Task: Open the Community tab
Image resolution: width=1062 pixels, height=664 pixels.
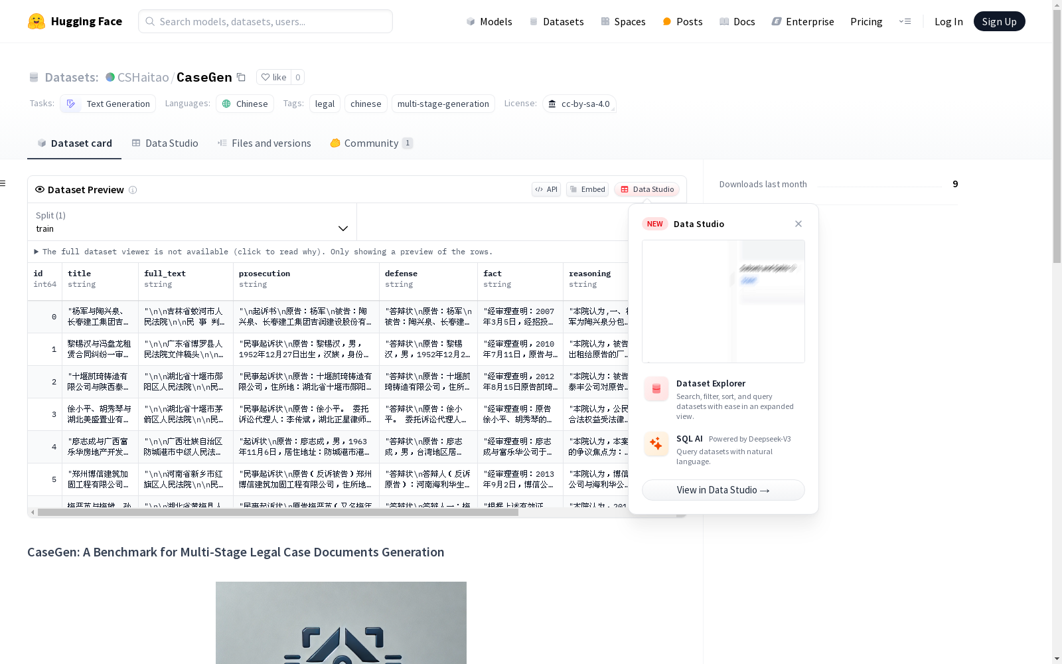Action: pos(372,143)
